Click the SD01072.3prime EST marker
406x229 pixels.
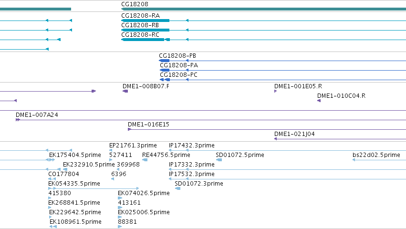pos(178,188)
